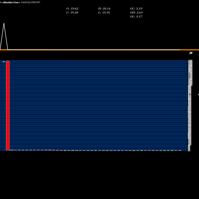
Task: Select the close value C: 19.20
Action: click(72, 13)
